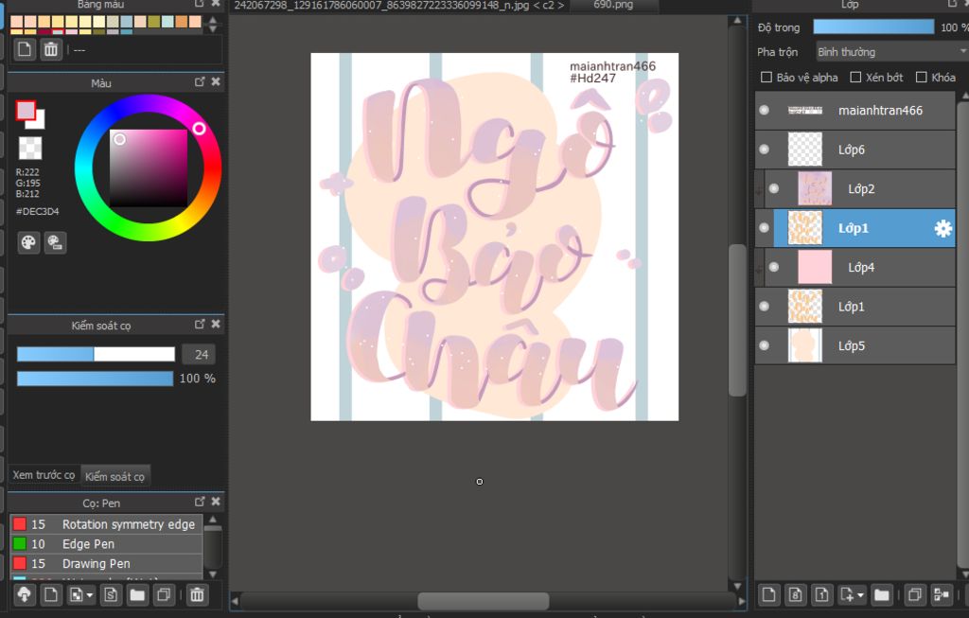The height and width of the screenshot is (618, 969).
Task: Open the Pha trộn blend mode dropdown
Action: (x=891, y=52)
